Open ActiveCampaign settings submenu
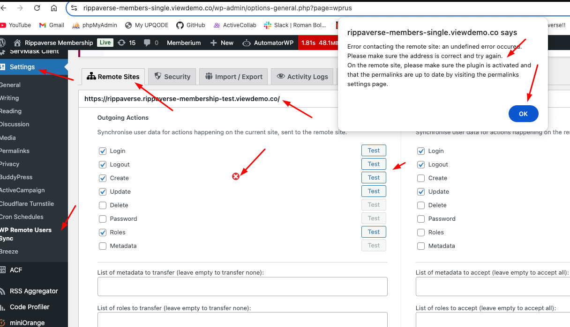570x327 pixels. [x=22, y=190]
